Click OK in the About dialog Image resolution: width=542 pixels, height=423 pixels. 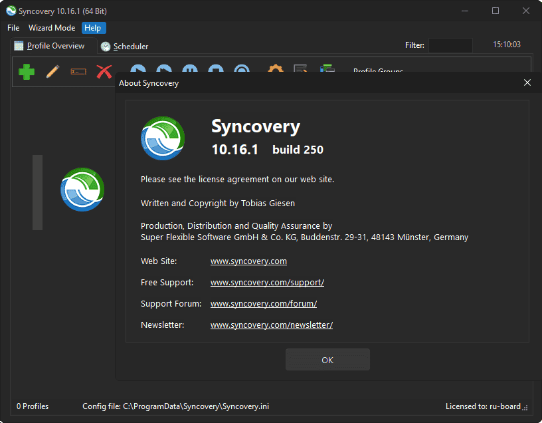click(x=327, y=360)
